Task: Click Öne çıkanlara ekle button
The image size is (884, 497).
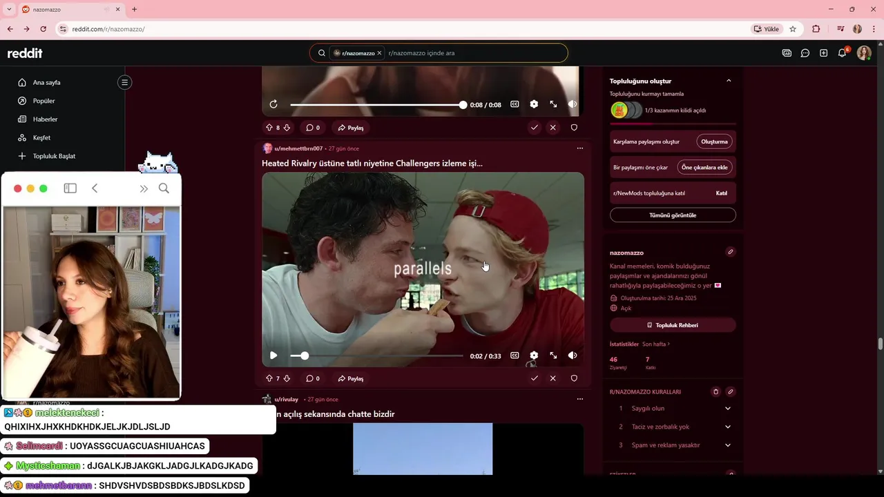Action: click(x=704, y=168)
